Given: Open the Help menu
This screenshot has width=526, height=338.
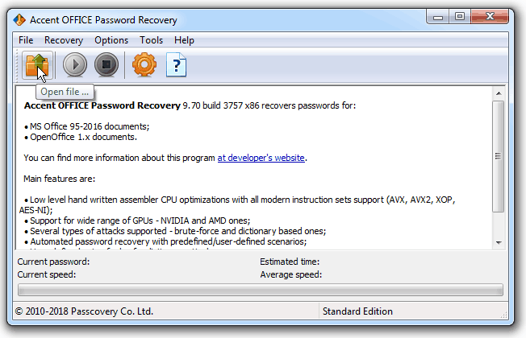Looking at the screenshot, I should [184, 40].
